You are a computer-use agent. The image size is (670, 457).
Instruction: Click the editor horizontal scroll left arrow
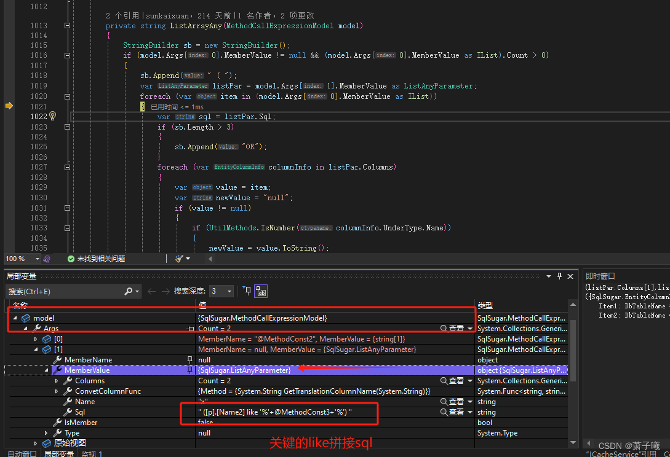point(210,259)
